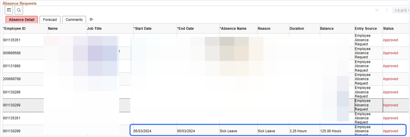Click the Absence Requests section title
The width and height of the screenshot is (410, 137).
tap(19, 3)
